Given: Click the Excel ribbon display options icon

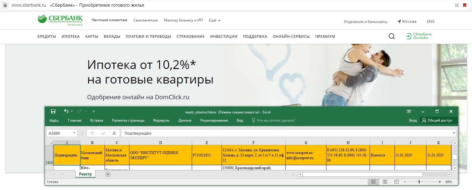Looking at the screenshot, I should (x=409, y=111).
